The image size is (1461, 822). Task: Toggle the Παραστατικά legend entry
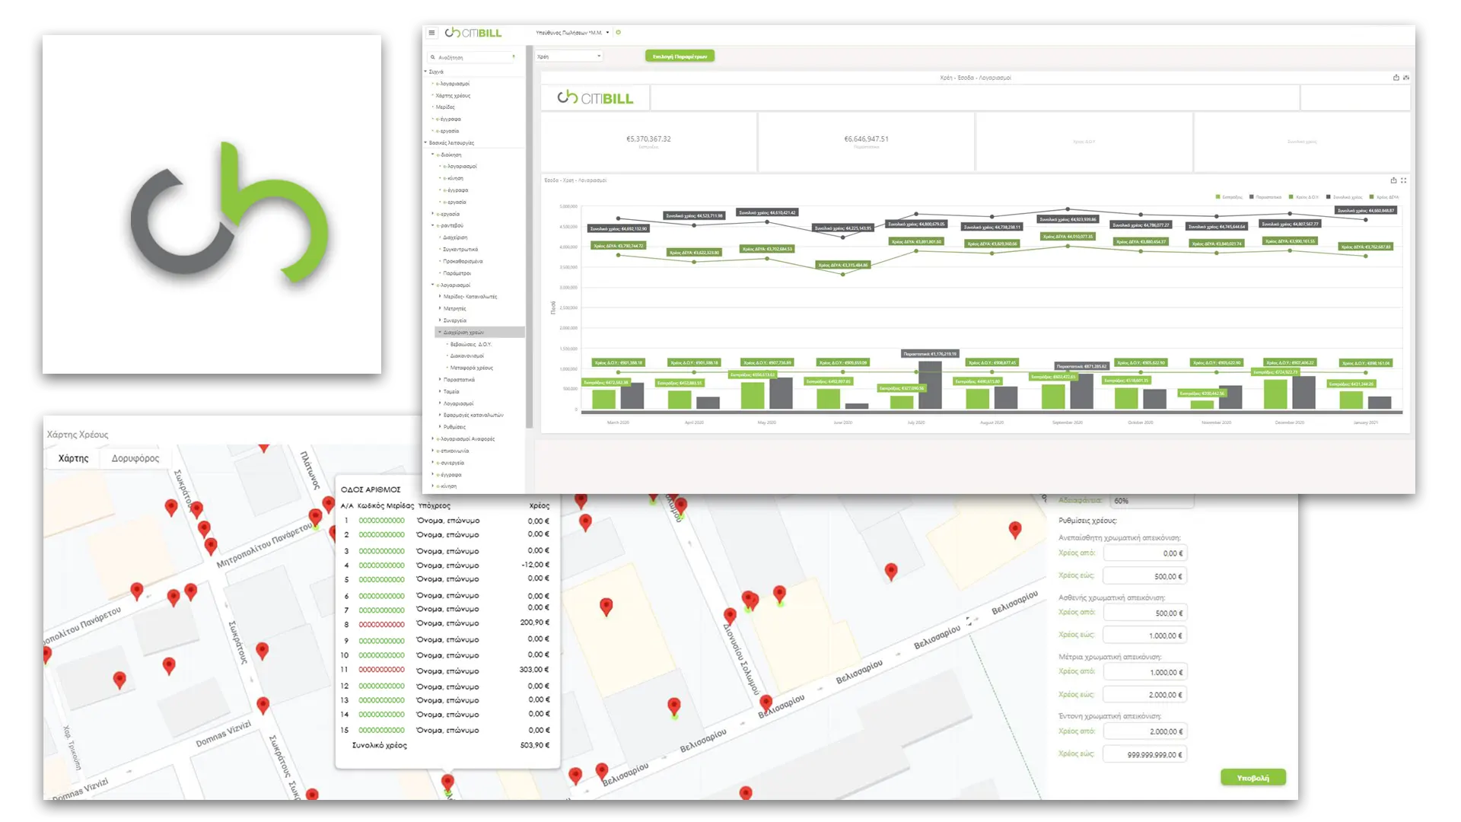tap(1265, 197)
